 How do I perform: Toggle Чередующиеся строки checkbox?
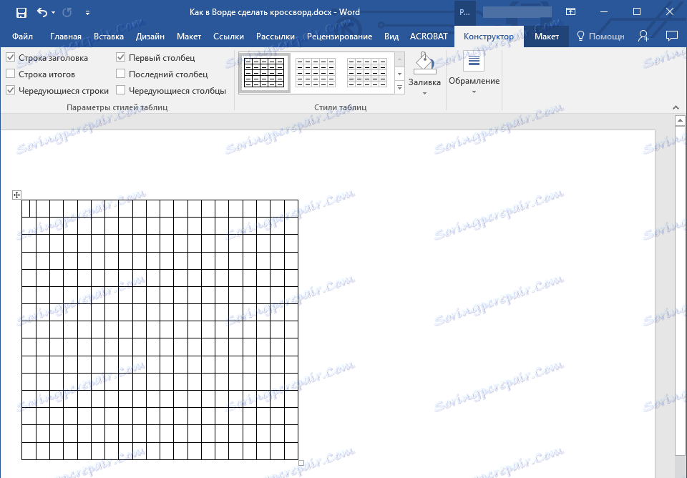click(11, 91)
